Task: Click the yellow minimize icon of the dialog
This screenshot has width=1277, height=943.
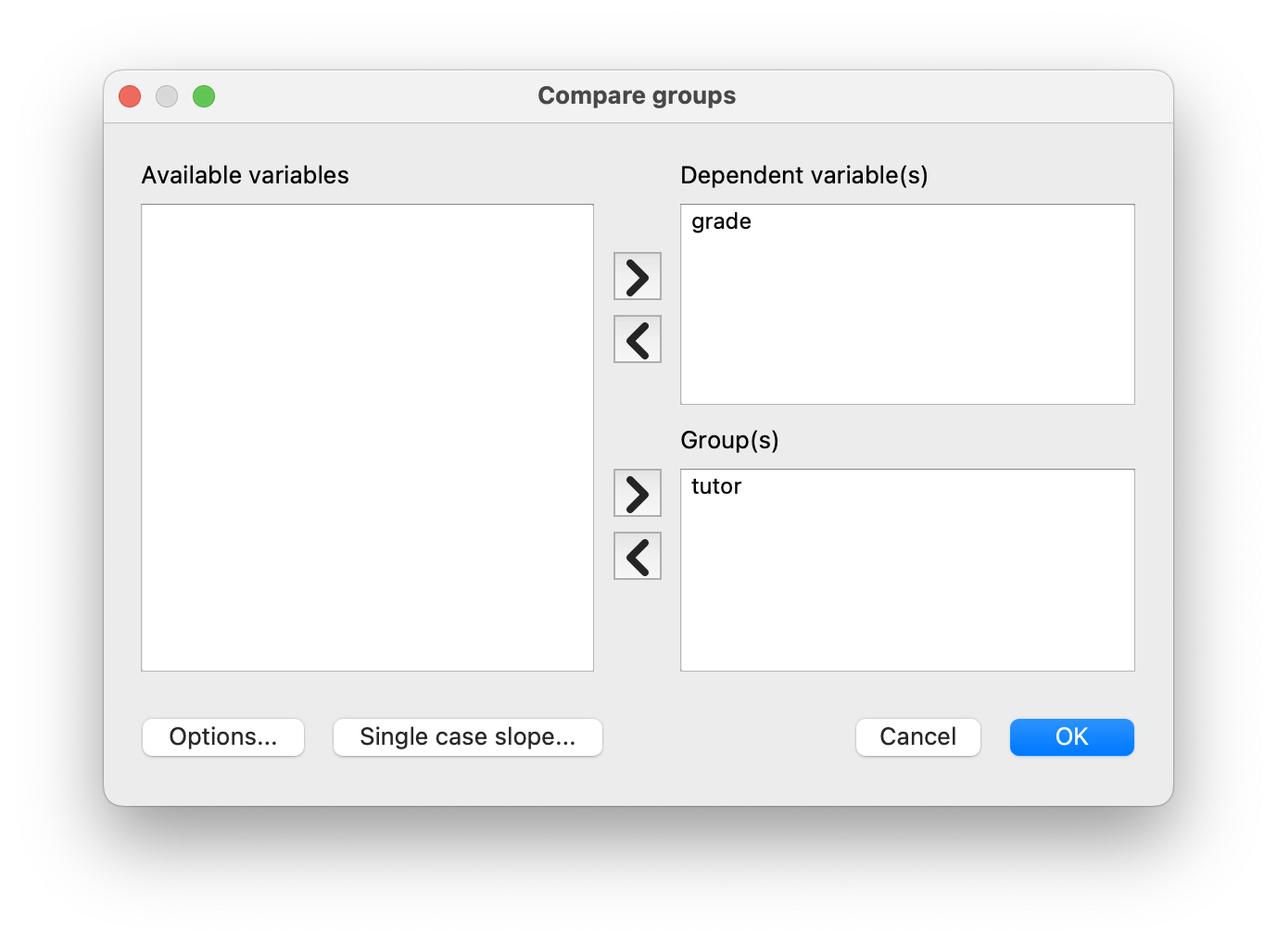Action: 167,95
